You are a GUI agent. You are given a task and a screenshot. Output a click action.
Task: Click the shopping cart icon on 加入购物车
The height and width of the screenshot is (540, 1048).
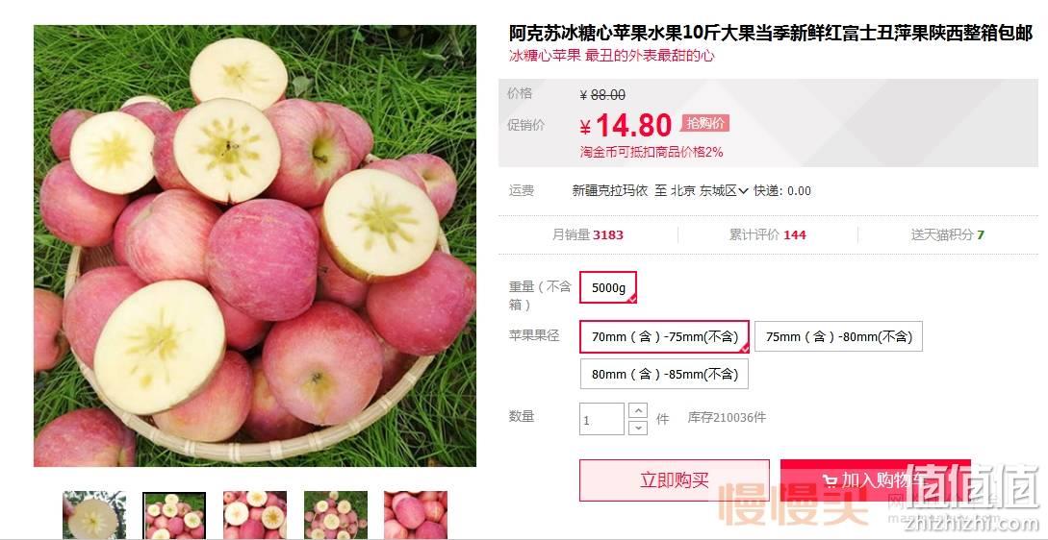(831, 481)
